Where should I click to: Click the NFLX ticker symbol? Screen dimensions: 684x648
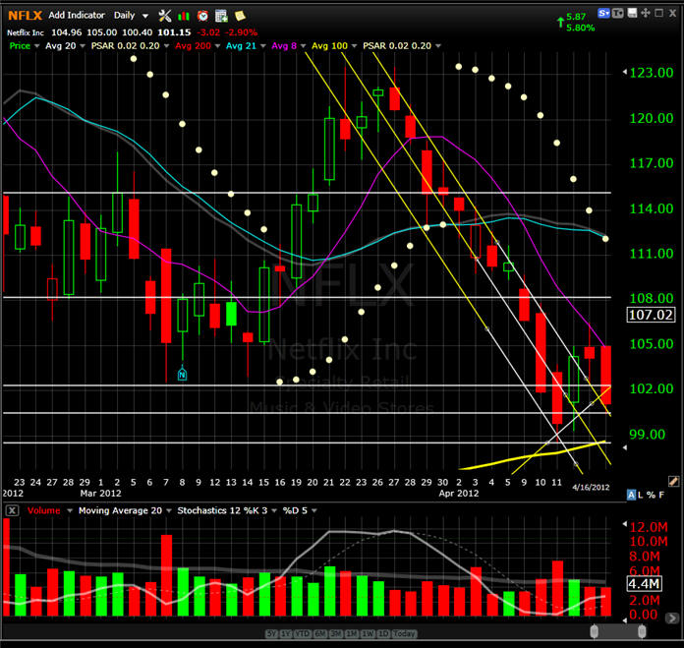[25, 16]
